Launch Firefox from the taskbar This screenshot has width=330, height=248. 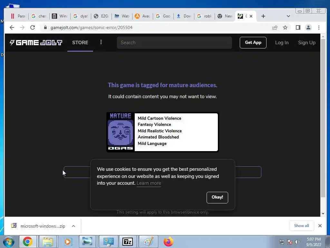(x=168, y=242)
